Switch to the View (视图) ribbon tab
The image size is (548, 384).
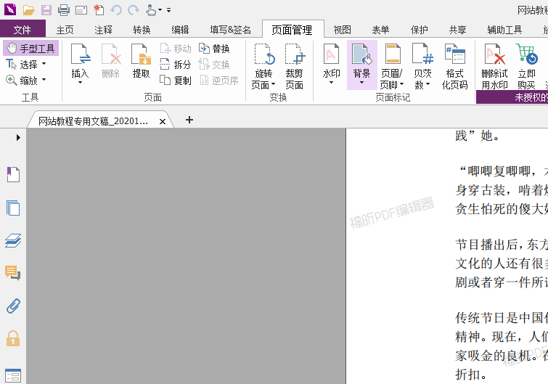tap(342, 30)
